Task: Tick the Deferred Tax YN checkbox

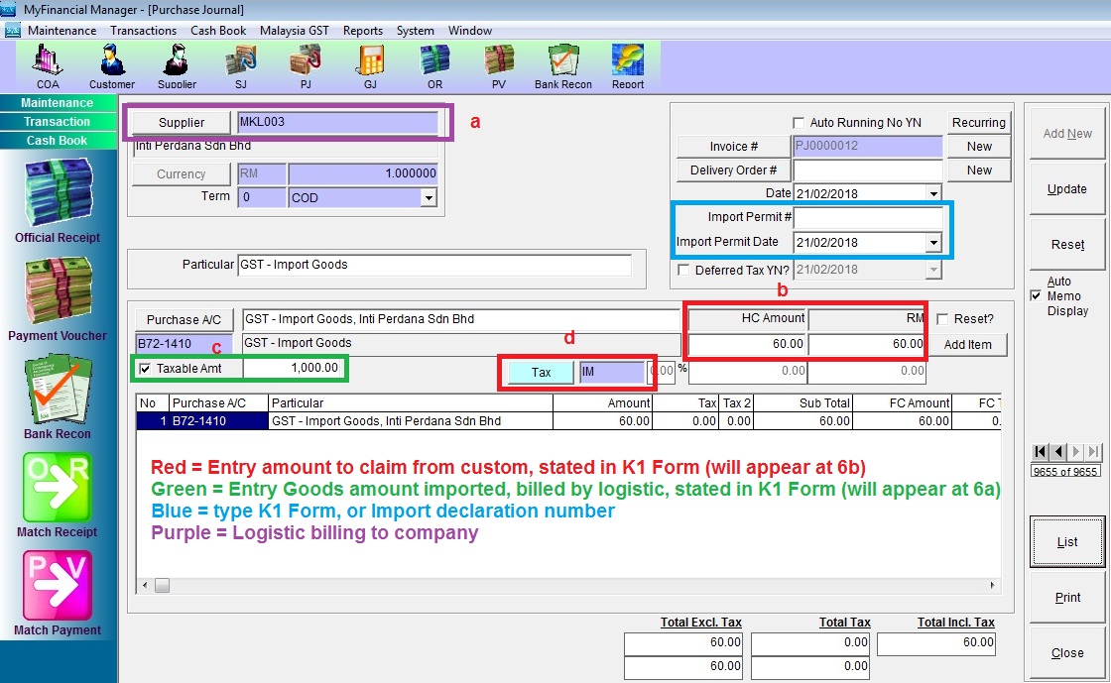Action: click(x=682, y=270)
